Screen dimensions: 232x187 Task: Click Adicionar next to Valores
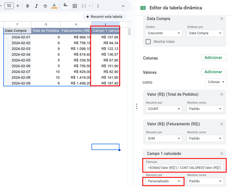214,72
